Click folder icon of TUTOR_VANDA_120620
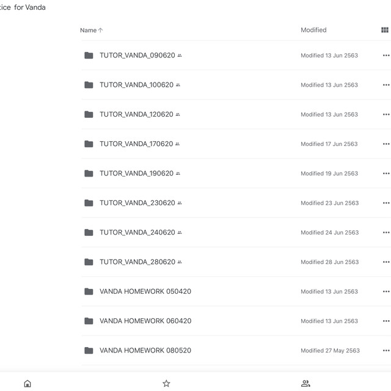 (89, 114)
